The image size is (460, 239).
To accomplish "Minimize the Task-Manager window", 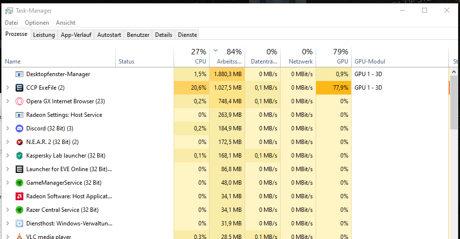I will (403, 11).
